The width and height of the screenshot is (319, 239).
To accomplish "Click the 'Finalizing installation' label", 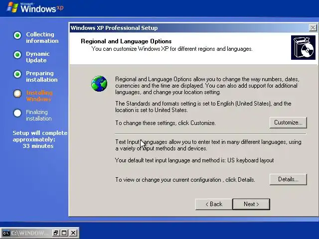I will (x=39, y=115).
